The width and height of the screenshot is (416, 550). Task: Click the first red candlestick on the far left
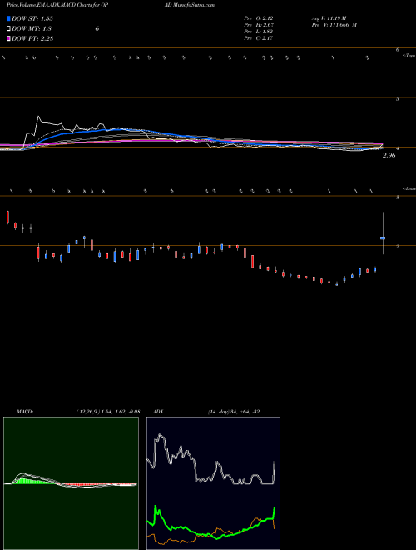pyautogui.click(x=7, y=217)
